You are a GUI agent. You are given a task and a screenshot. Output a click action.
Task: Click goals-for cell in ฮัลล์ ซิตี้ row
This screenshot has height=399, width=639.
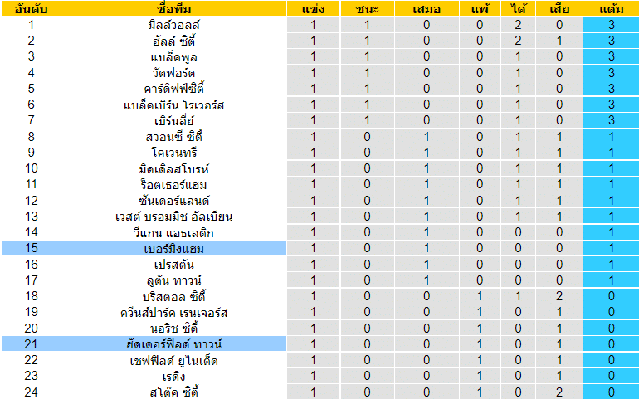coord(518,41)
